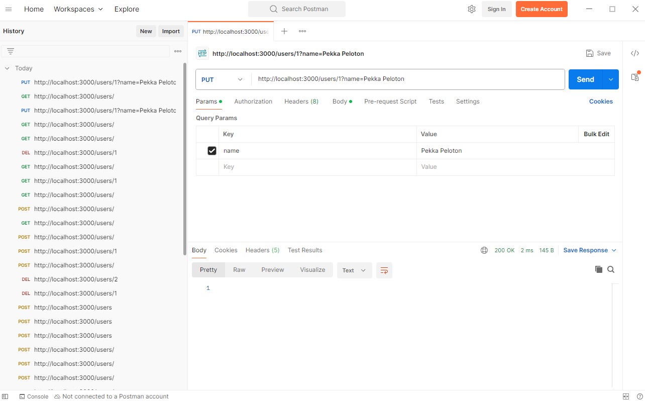Click the Import button
The height and width of the screenshot is (401, 645).
[x=171, y=31]
